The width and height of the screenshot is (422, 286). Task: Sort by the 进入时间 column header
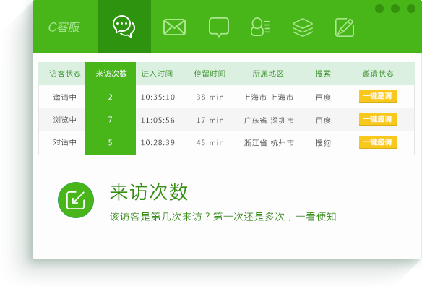[x=157, y=74]
